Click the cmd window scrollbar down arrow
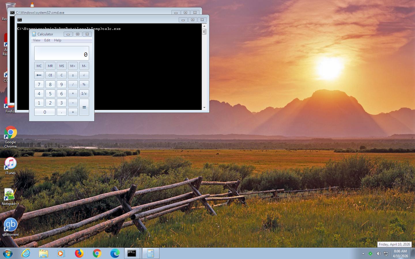415x259 pixels. [204, 108]
